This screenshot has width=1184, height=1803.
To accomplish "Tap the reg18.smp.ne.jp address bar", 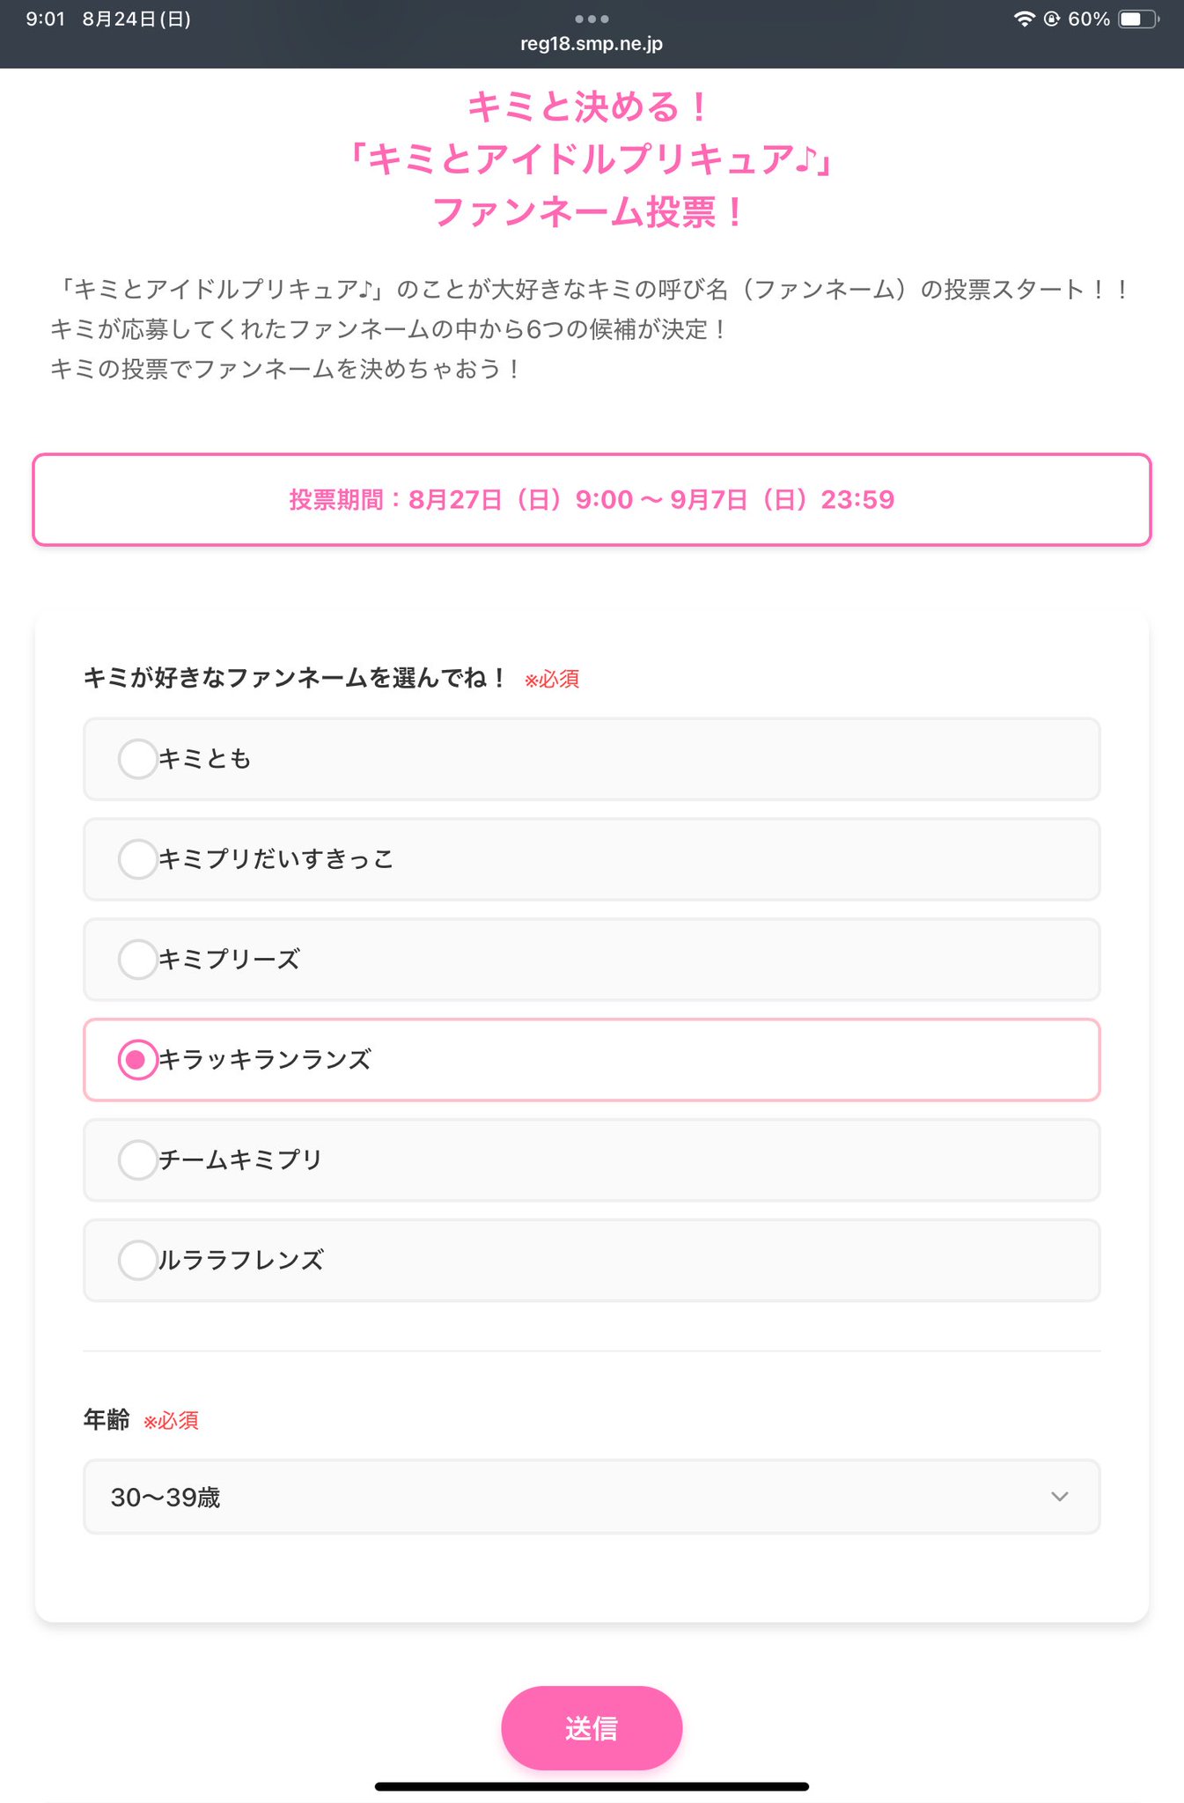I will (x=592, y=44).
